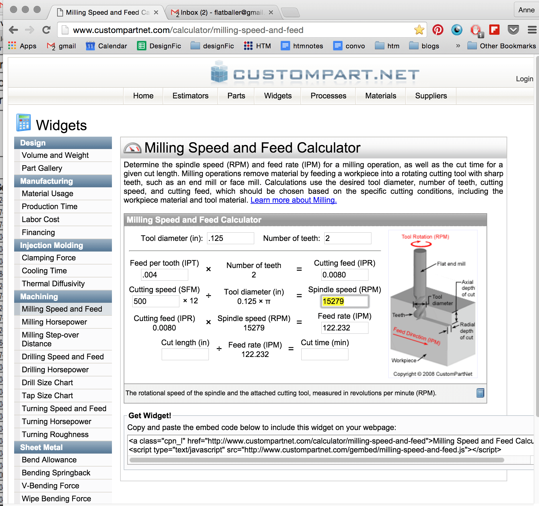Open the Anne profile menu
539x506 pixels.
(526, 10)
